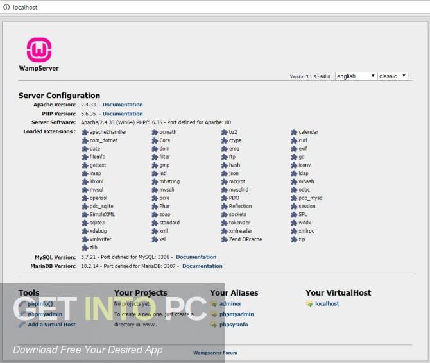The image size is (430, 363).
Task: Click the folder icon beside phpmyadmin alias
Action: (214, 314)
